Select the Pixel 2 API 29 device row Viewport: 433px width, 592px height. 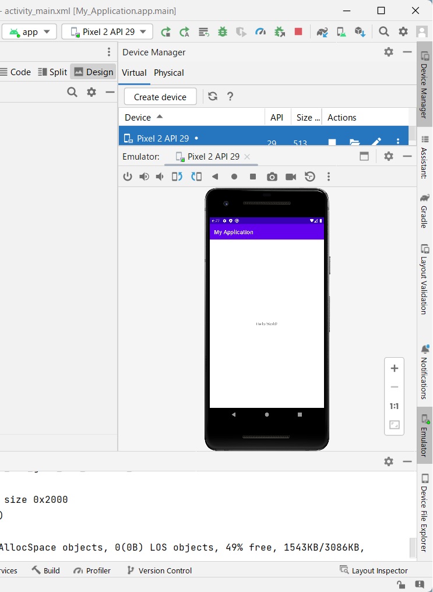click(x=263, y=136)
